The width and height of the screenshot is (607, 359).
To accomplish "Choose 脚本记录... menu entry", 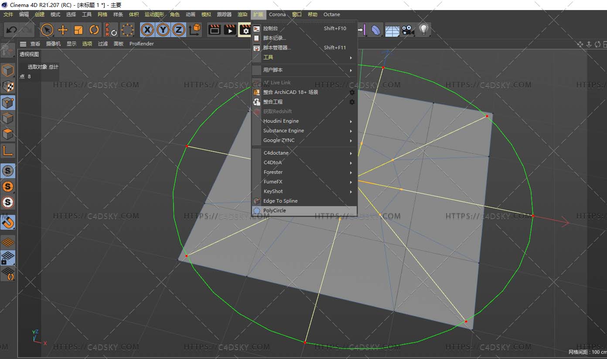I will 304,38.
